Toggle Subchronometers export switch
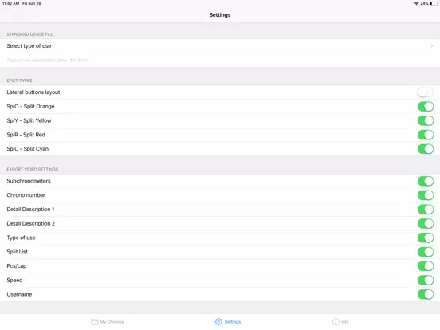 pyautogui.click(x=426, y=181)
